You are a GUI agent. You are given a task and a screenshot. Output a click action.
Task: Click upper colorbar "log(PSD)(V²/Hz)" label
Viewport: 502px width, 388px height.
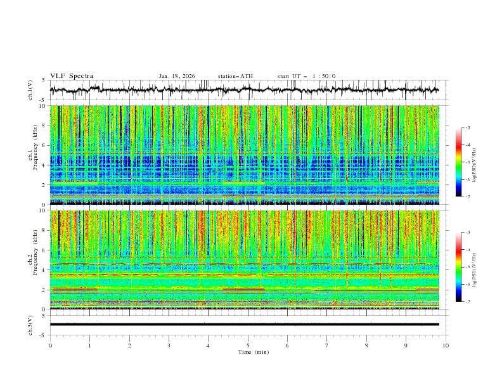[x=474, y=165]
